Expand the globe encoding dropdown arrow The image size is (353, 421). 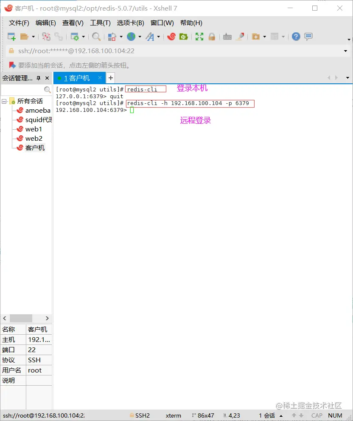tap(140, 37)
